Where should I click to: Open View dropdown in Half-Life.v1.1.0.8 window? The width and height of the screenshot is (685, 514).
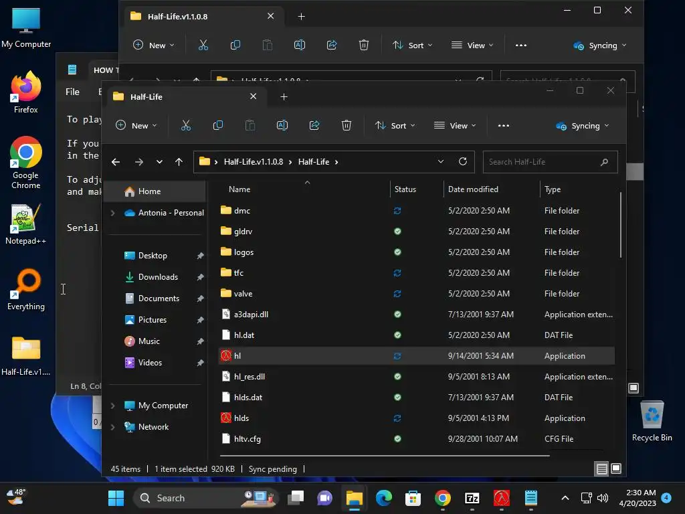472,45
